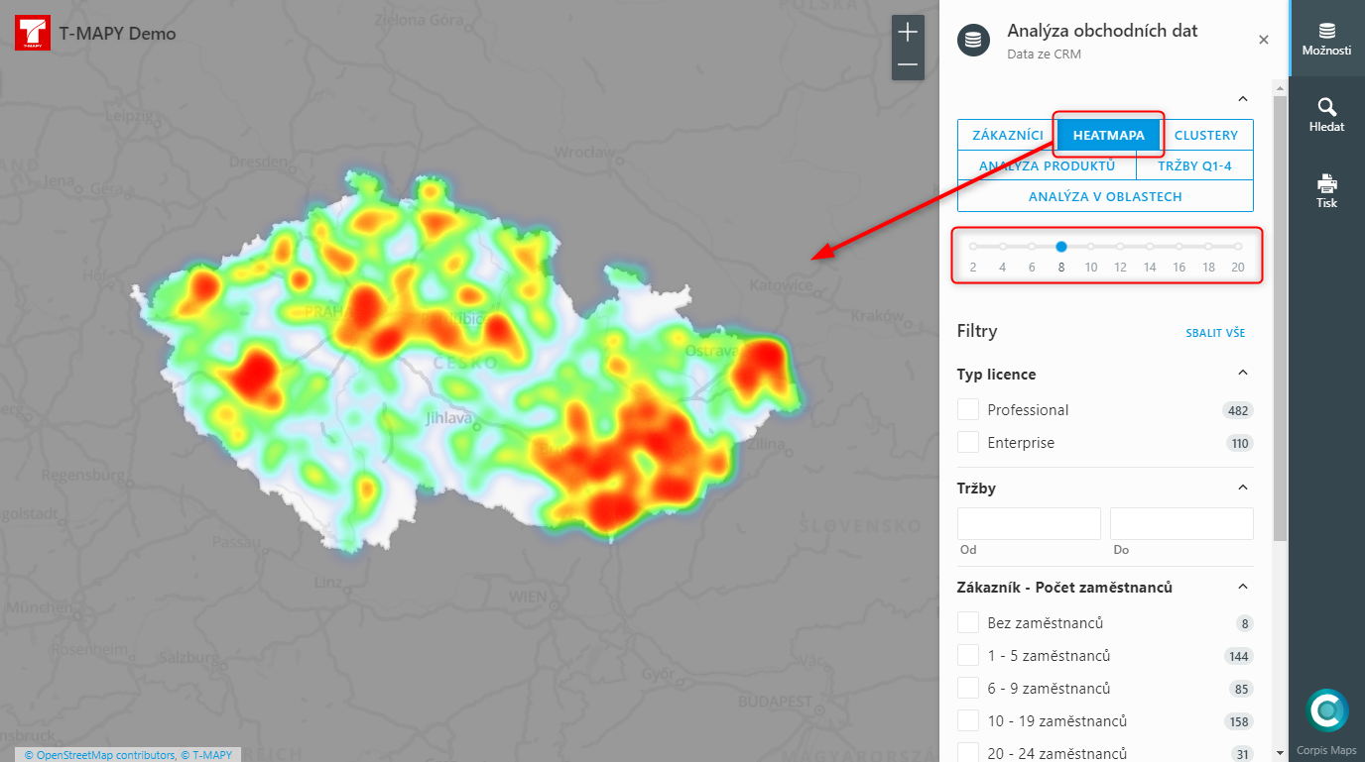Click the T-MAPY logo in top-left corner
Image resolution: width=1365 pixels, height=762 pixels.
click(x=31, y=33)
